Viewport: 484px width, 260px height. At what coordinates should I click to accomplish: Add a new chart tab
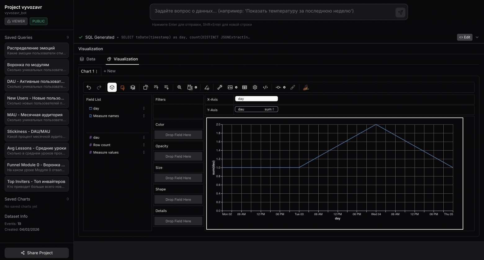coord(110,71)
